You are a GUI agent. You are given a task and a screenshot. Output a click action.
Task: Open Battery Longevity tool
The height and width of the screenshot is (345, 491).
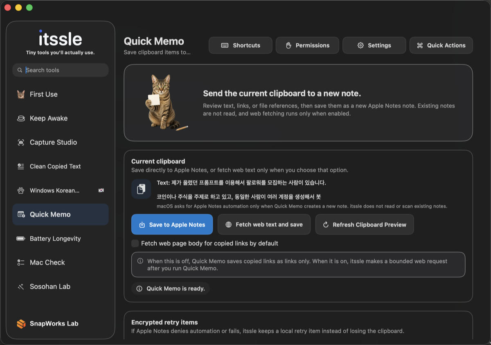click(x=61, y=239)
